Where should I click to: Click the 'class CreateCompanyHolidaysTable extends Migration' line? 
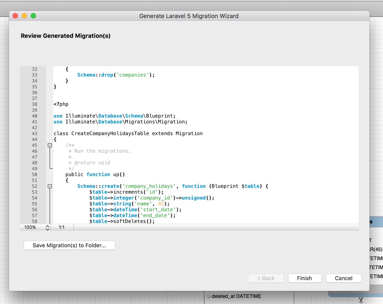(128, 133)
